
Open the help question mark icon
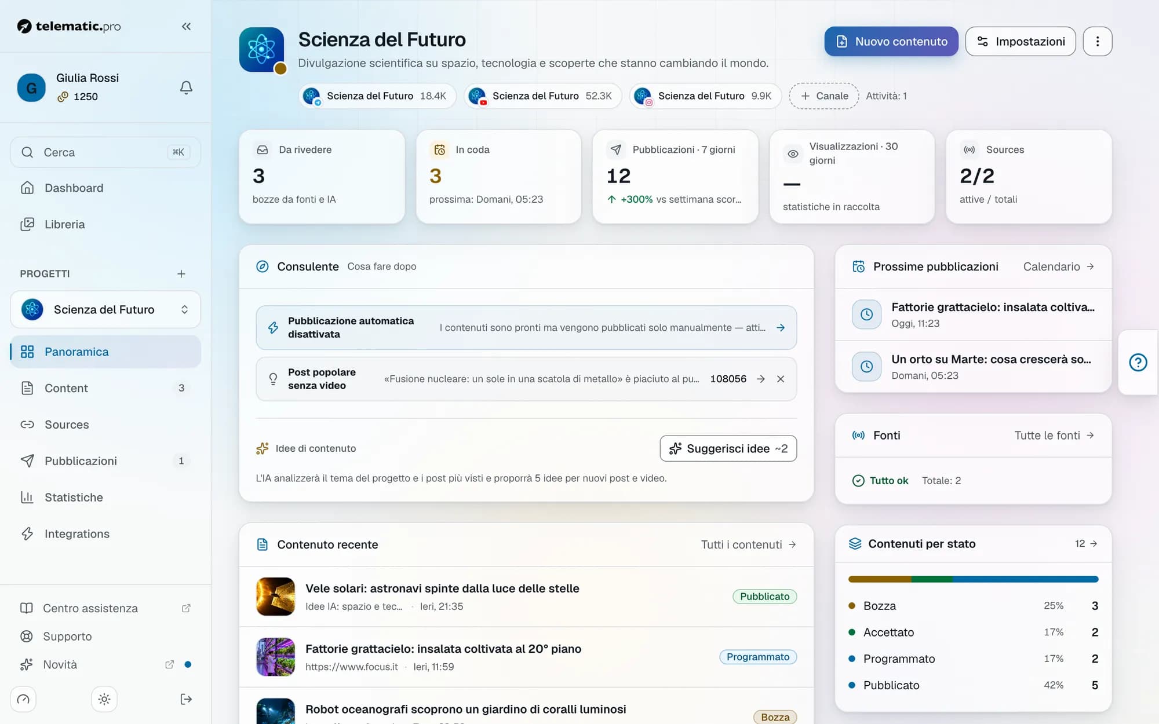1138,363
